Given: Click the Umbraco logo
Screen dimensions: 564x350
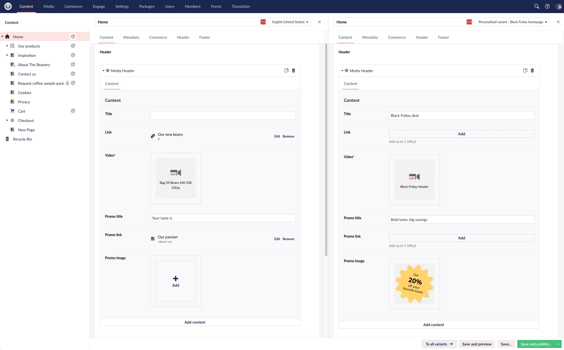Looking at the screenshot, I should pos(8,6).
